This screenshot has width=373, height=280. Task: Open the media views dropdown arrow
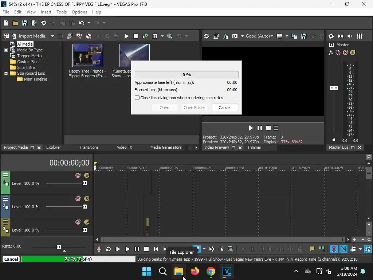162,36
